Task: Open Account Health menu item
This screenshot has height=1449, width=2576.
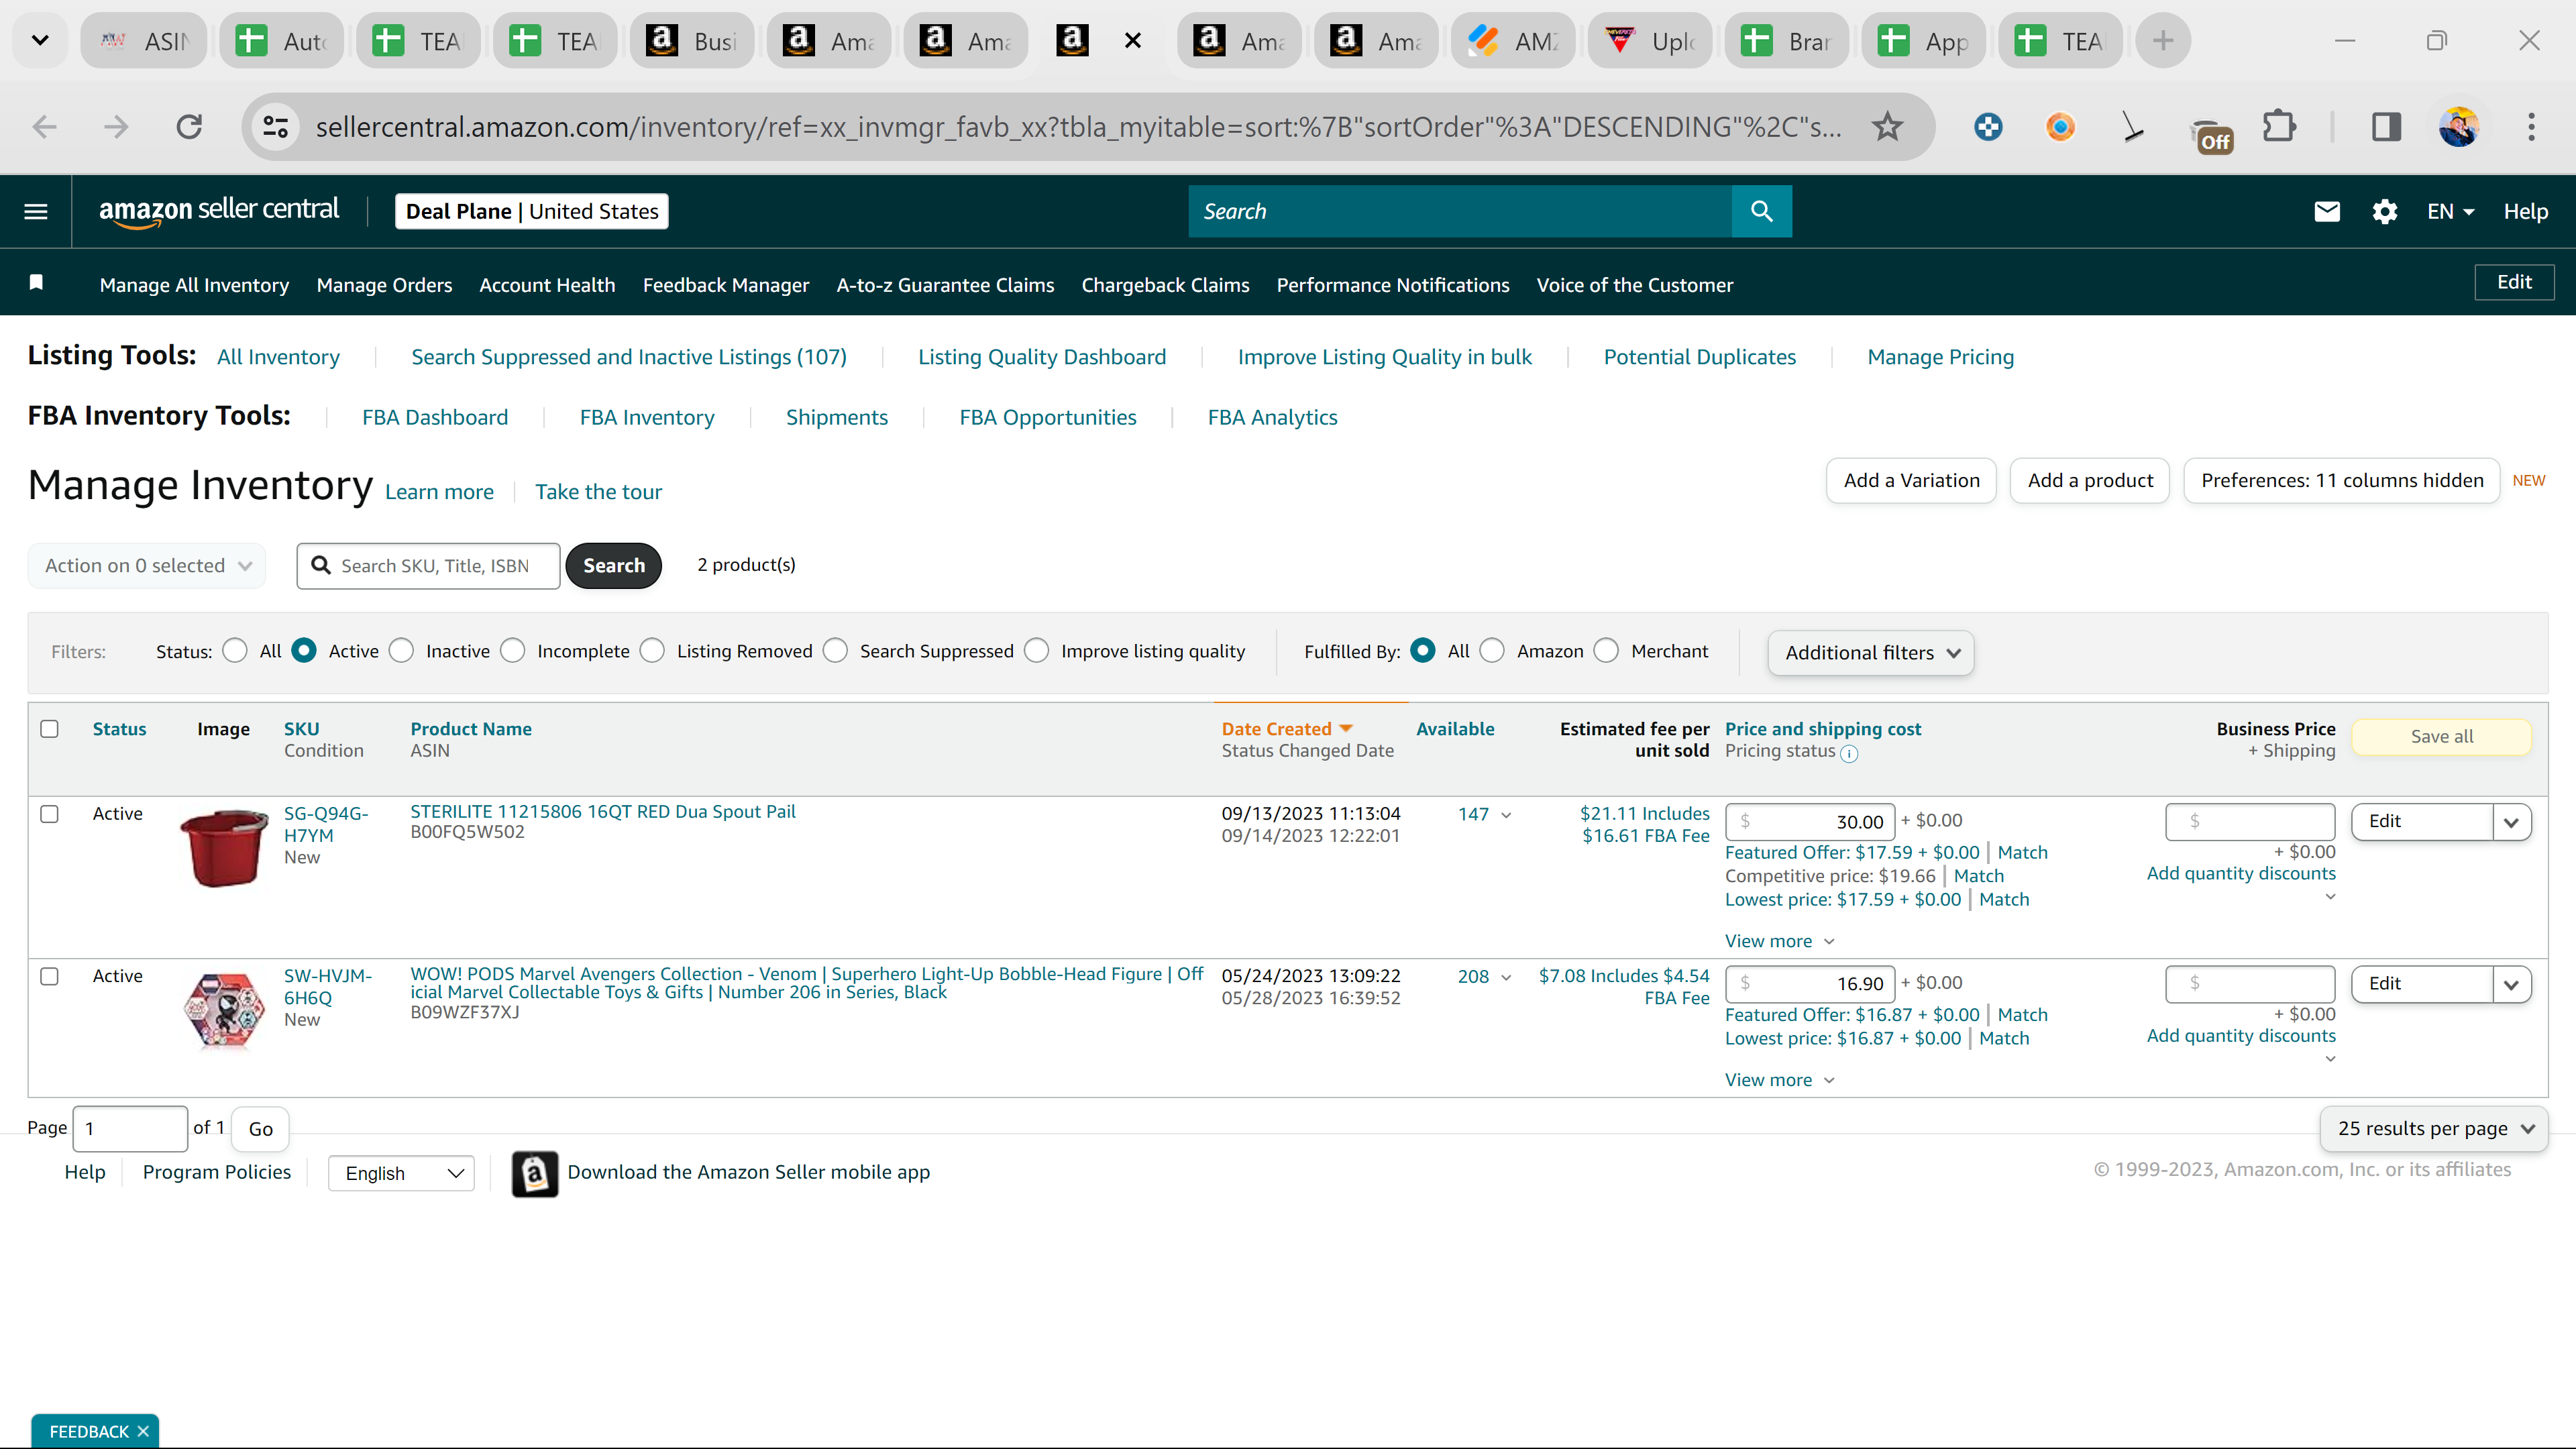Action: (x=547, y=285)
